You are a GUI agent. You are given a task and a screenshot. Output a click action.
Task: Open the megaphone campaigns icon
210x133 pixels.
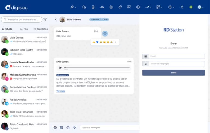pos(129,7)
